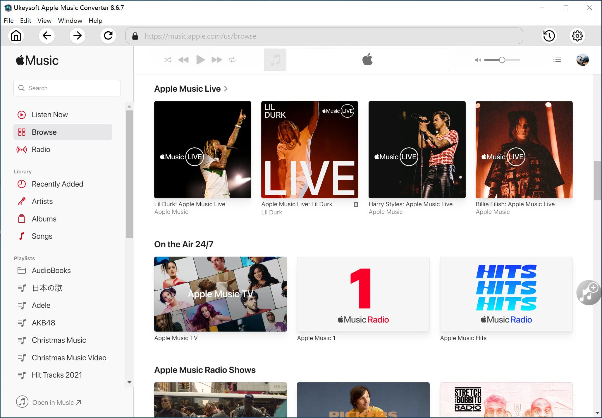Click the File menu in the menu bar
602x418 pixels.
click(x=9, y=21)
